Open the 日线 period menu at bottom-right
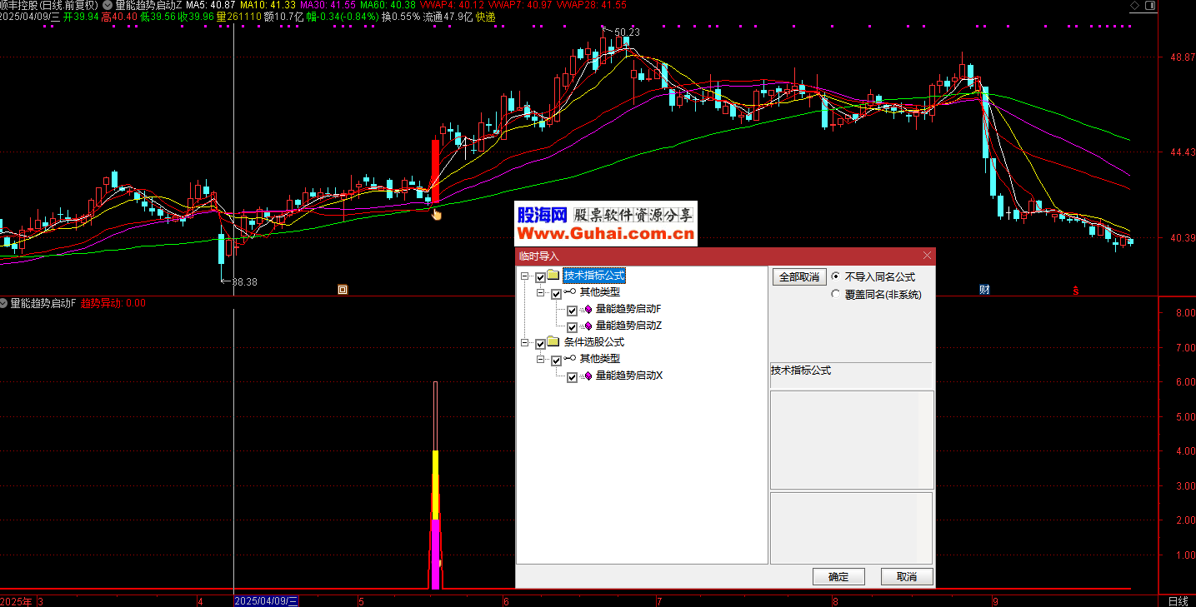The height and width of the screenshot is (607, 1196). 1177,601
